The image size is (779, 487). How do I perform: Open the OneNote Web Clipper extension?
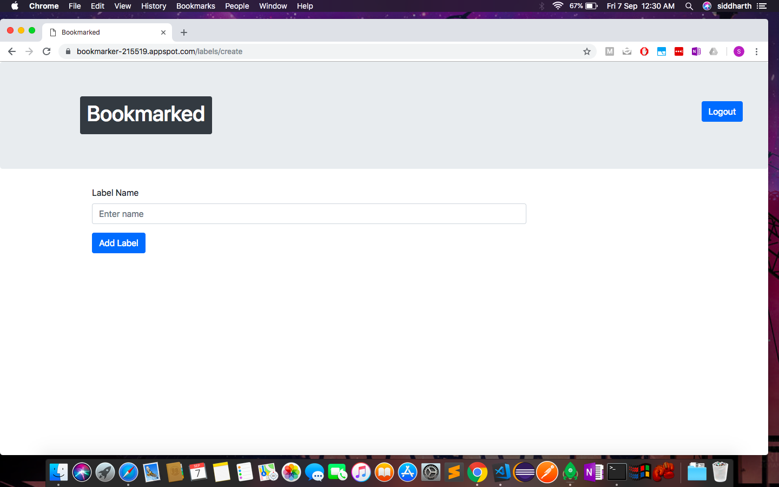coord(696,51)
